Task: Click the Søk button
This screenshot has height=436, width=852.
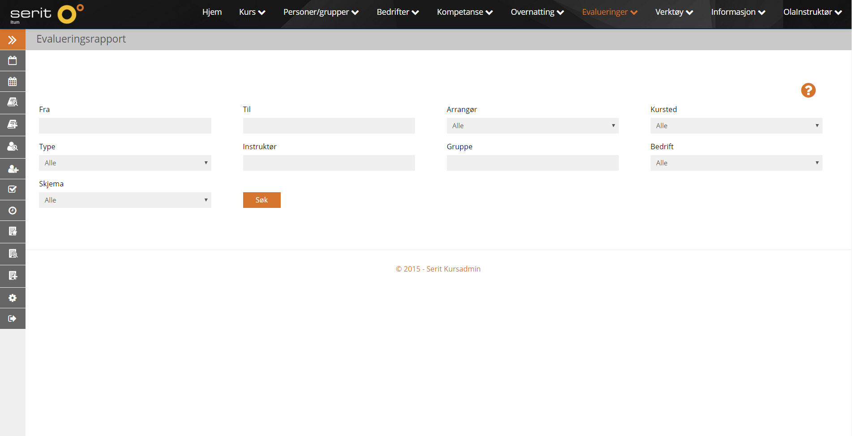Action: [x=262, y=200]
